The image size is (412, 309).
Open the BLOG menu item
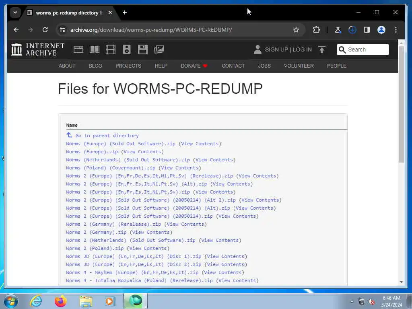(x=95, y=66)
